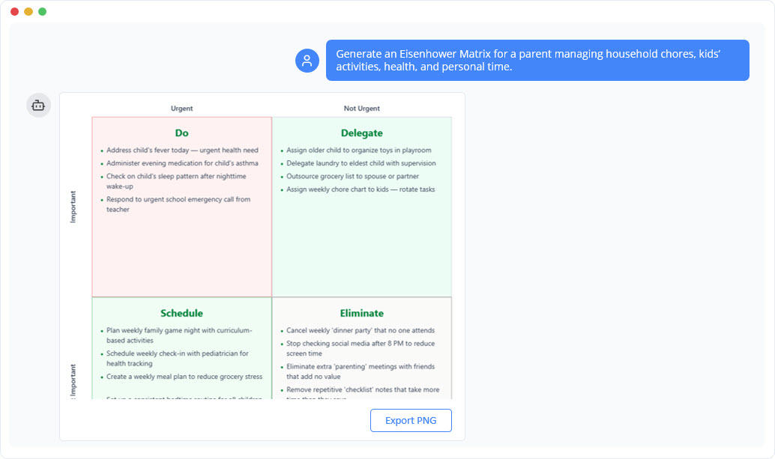Viewport: 775px width, 459px height.
Task: Select the "Eliminate" quadrant heading
Action: 362,313
